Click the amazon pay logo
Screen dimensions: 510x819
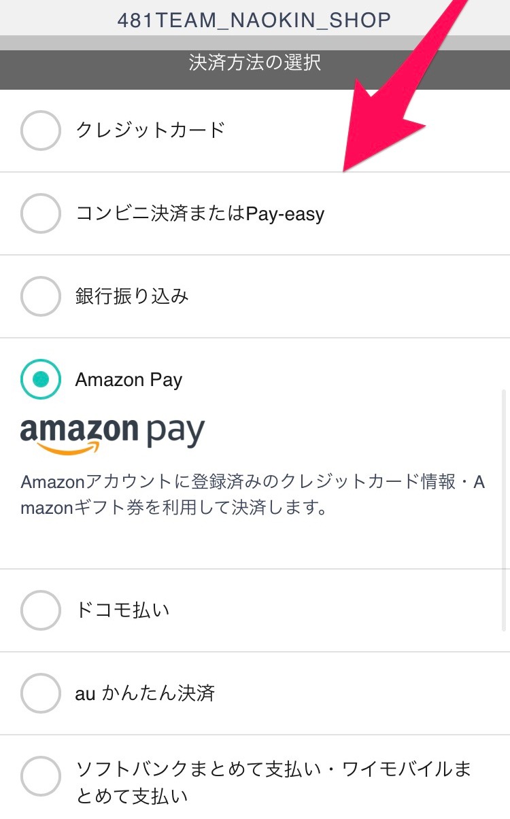pyautogui.click(x=113, y=435)
